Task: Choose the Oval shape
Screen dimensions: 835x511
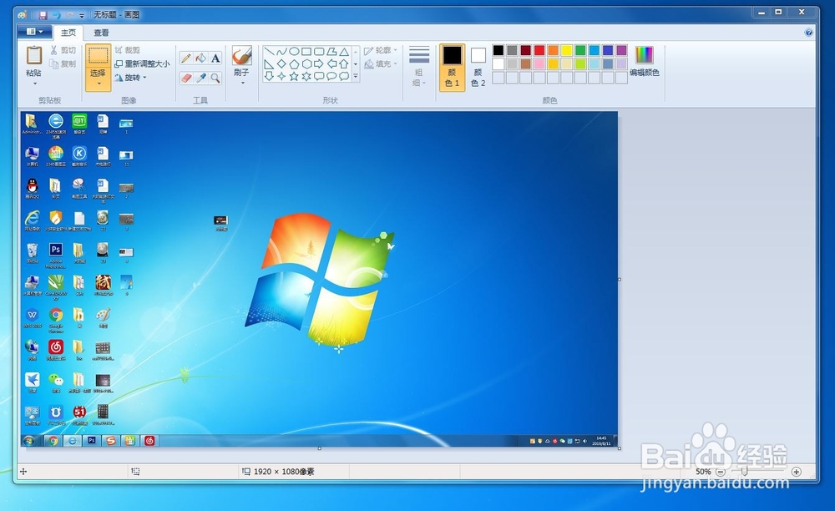Action: tap(294, 51)
